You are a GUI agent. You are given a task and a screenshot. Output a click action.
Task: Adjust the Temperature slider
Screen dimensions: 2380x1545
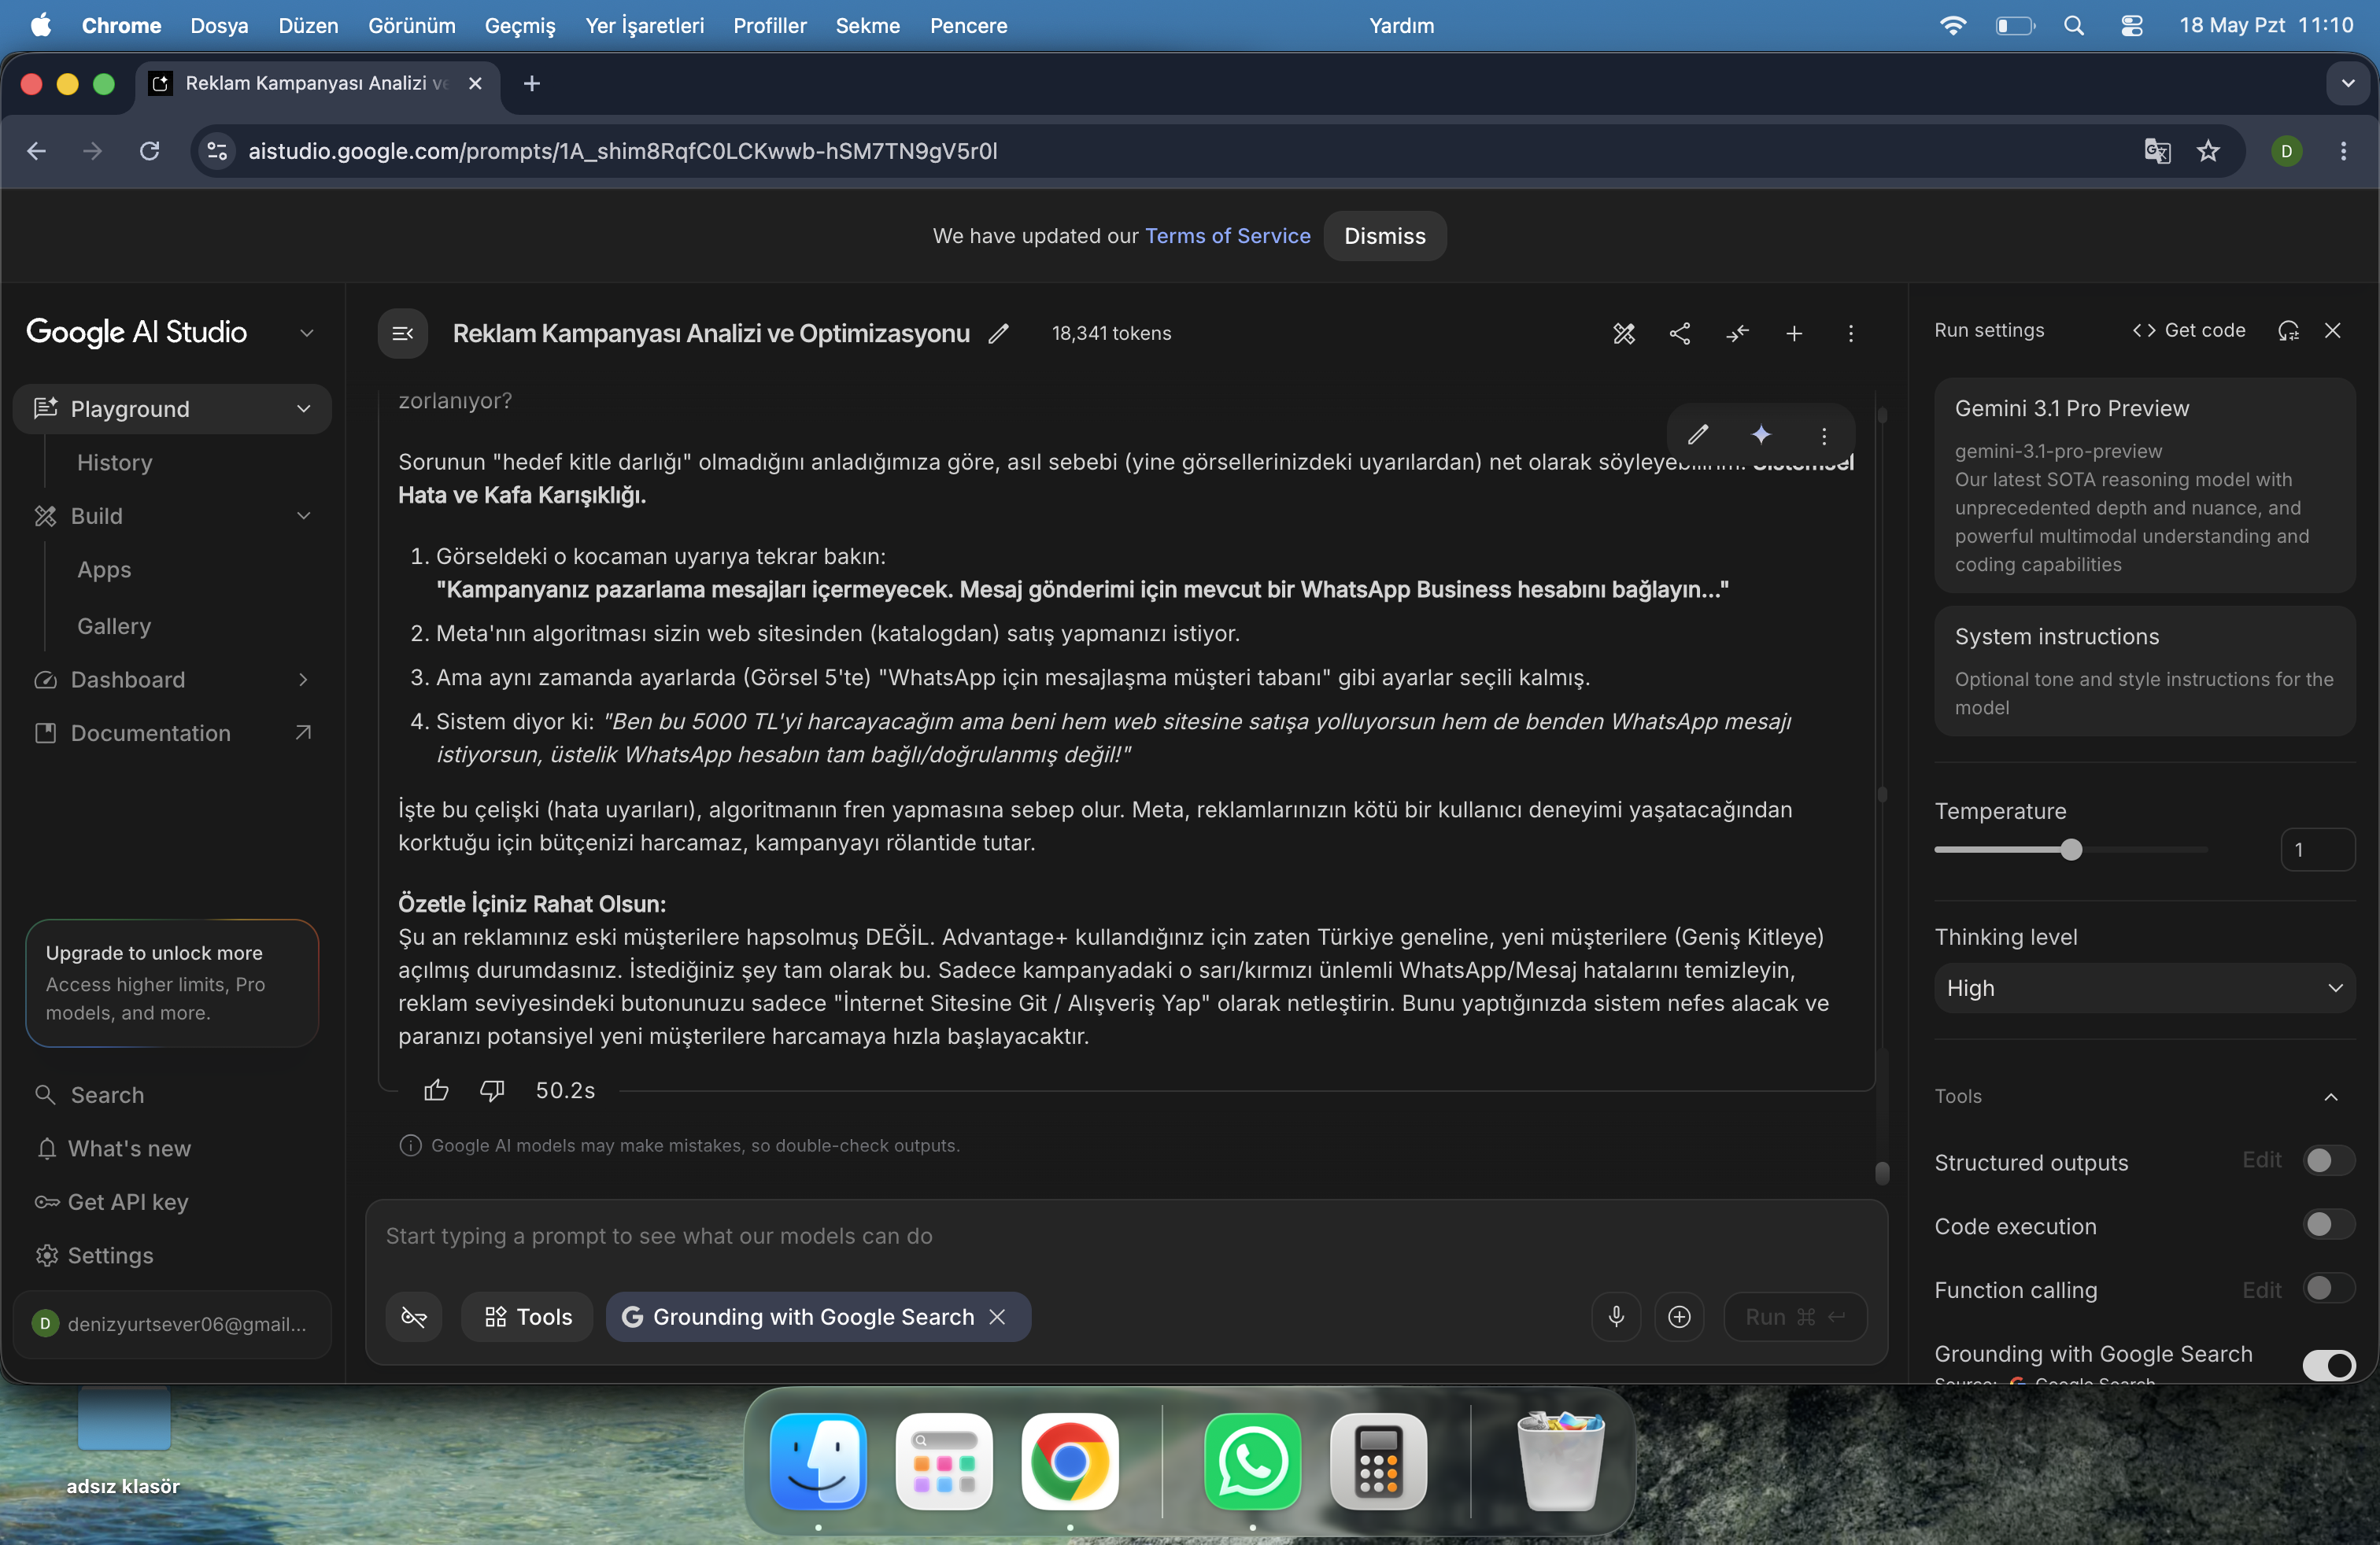tap(2071, 850)
